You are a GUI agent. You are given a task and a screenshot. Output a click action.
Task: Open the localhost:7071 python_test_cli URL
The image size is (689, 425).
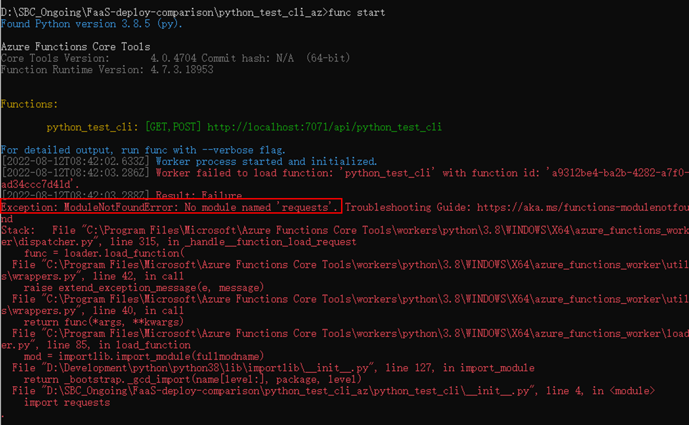(324, 127)
